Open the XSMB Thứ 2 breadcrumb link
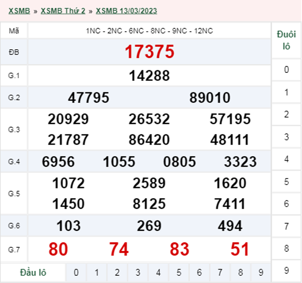Screen dimensions: 302x283 pos(63,11)
